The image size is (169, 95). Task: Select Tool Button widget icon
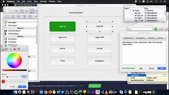(6, 42)
